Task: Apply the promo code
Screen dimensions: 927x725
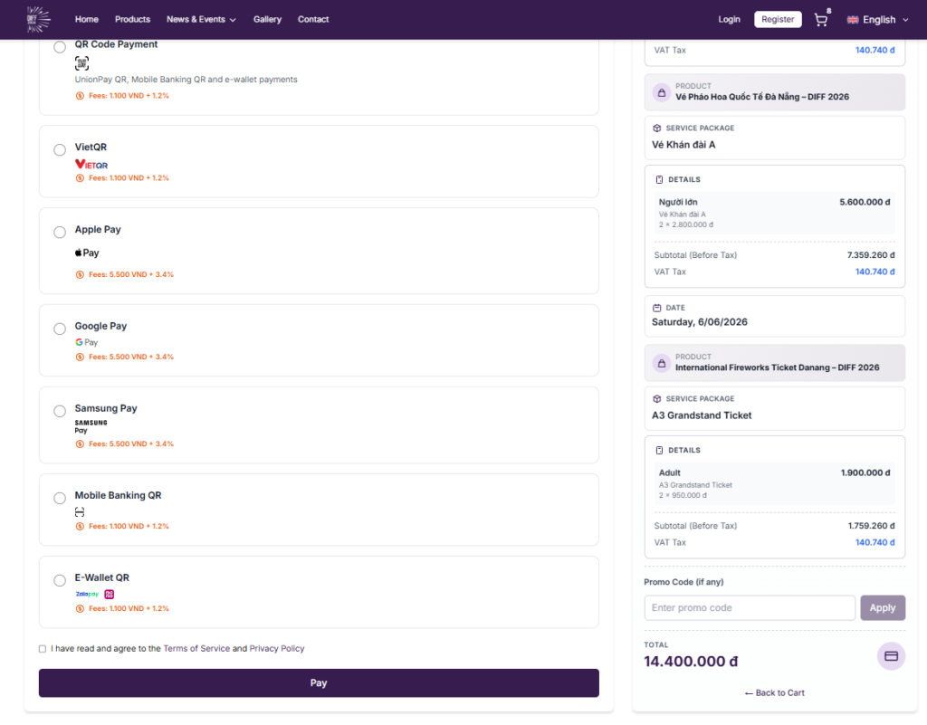Action: 882,608
